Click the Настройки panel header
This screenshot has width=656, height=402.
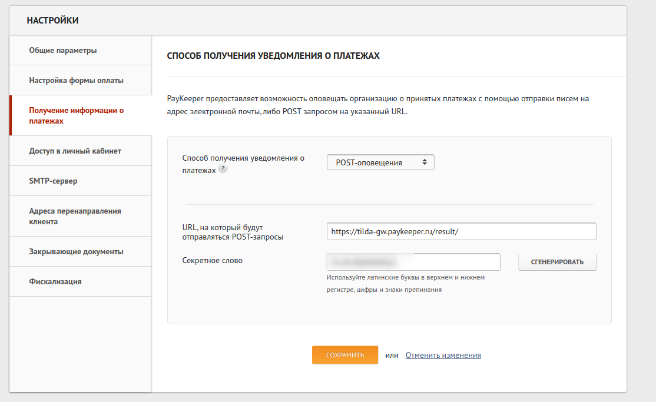pyautogui.click(x=53, y=21)
